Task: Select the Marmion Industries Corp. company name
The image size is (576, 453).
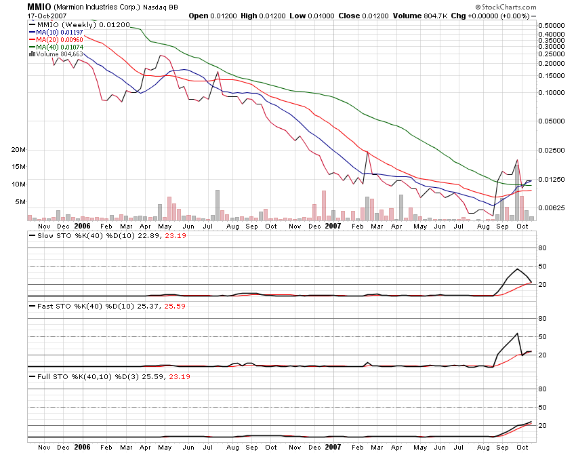Action: 97,7
